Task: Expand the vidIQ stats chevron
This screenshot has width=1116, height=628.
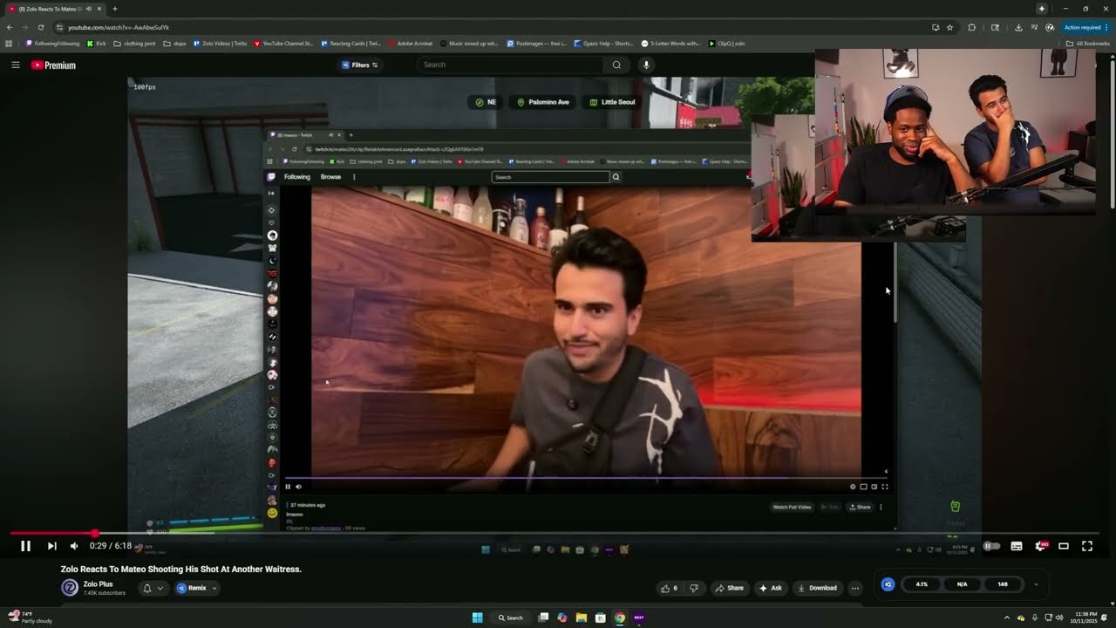Action: (1036, 584)
